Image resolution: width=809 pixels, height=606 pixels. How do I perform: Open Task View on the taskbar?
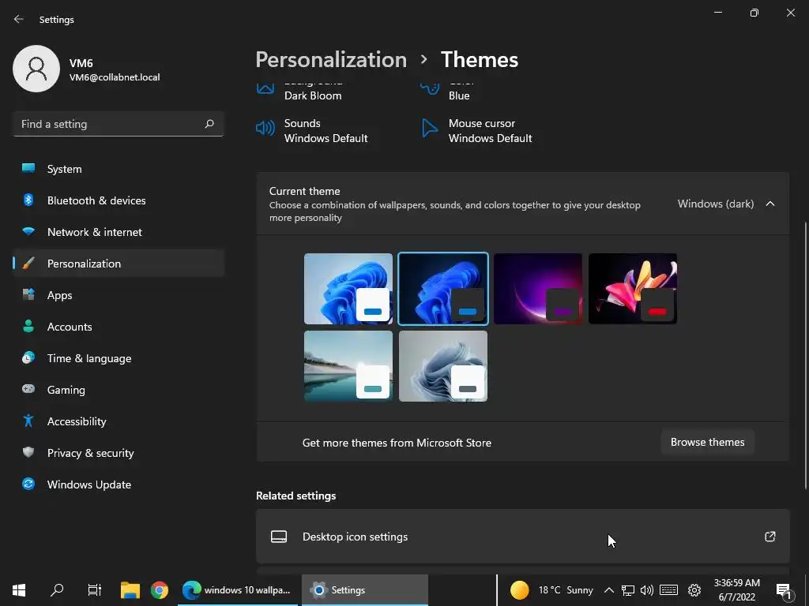coord(95,590)
